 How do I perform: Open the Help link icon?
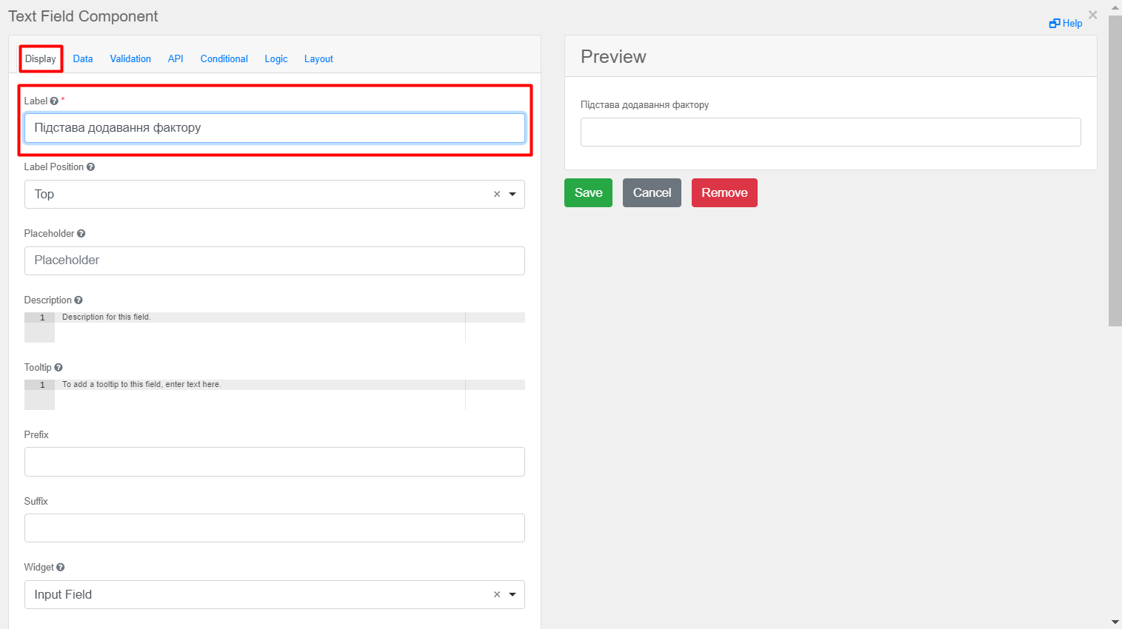1055,24
